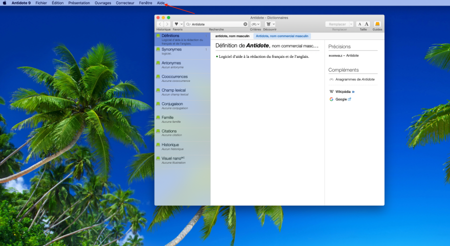Open the Correcteur menu
Viewport: 450px width, 246px height.
125,3
